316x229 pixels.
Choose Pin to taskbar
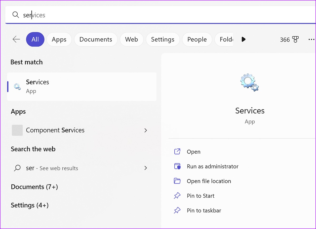tap(204, 211)
